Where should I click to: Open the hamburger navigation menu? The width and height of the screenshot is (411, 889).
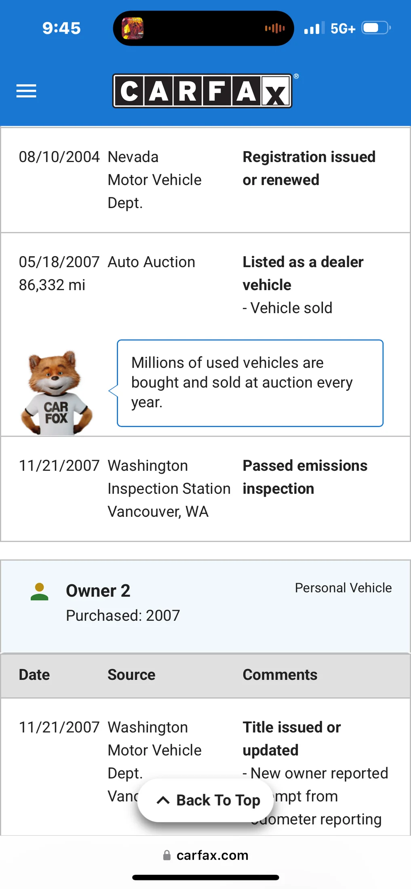pyautogui.click(x=26, y=91)
